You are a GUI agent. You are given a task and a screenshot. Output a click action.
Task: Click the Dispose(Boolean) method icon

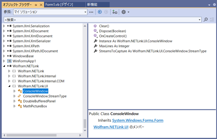pos(95,31)
